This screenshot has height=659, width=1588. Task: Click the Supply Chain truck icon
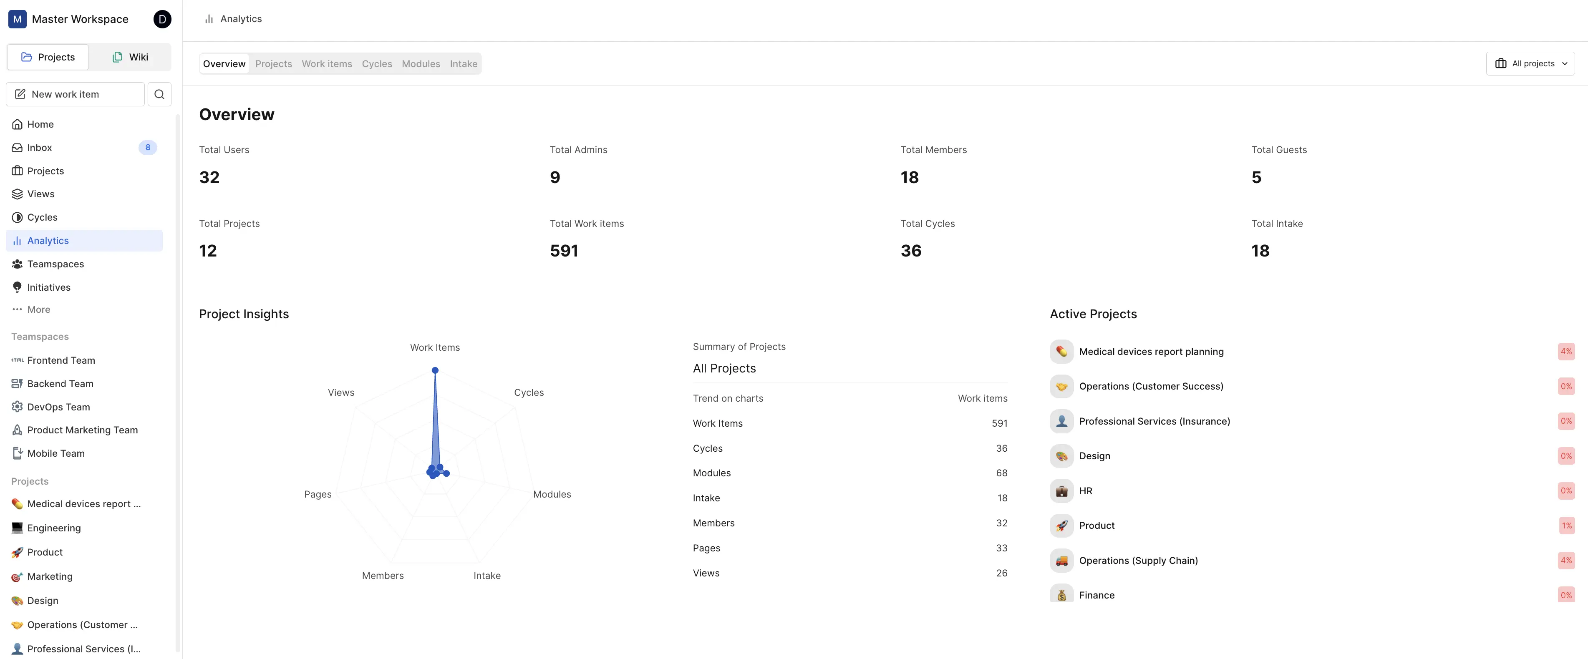click(x=1061, y=561)
